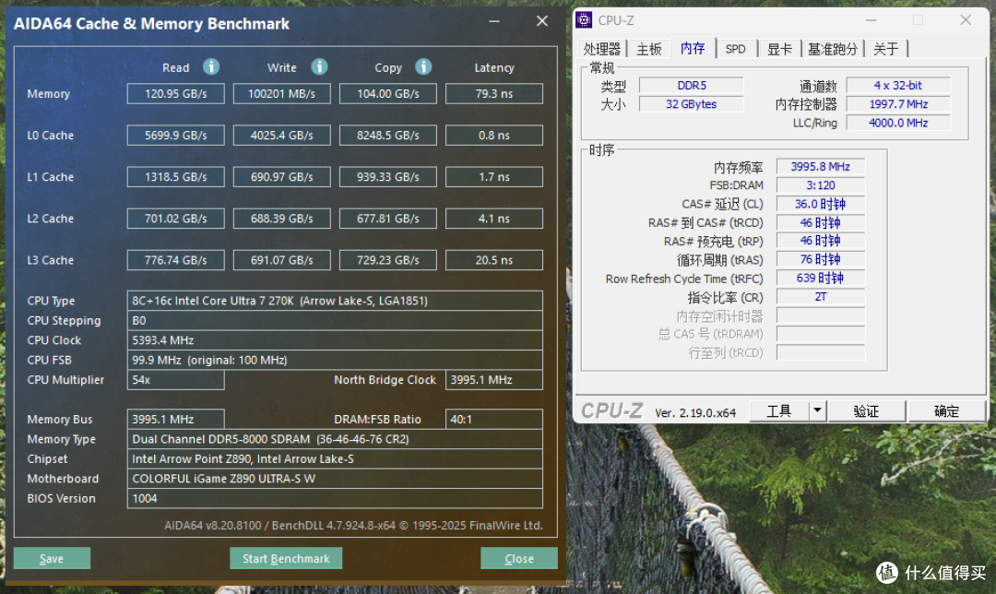
Task: Click the L1 Cache Latency value 1.7 ns
Action: [x=494, y=176]
